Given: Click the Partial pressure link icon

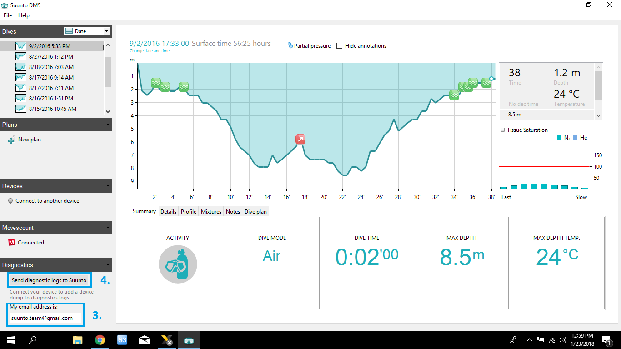Looking at the screenshot, I should pos(290,45).
